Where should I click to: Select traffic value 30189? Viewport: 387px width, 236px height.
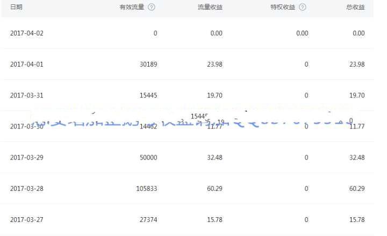point(148,64)
